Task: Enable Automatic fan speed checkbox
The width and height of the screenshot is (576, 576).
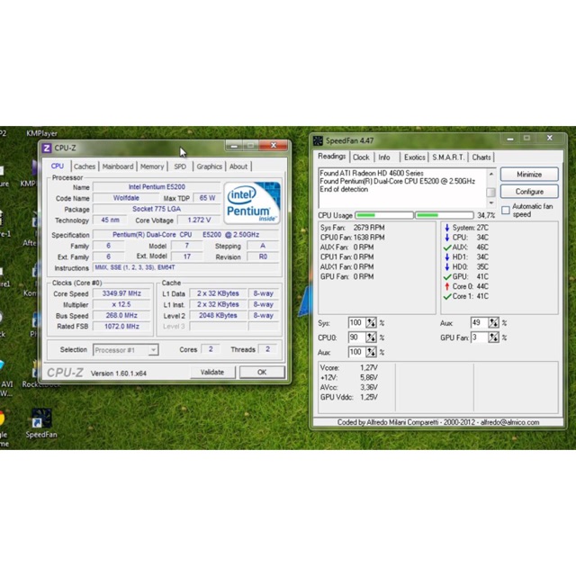Action: [506, 210]
